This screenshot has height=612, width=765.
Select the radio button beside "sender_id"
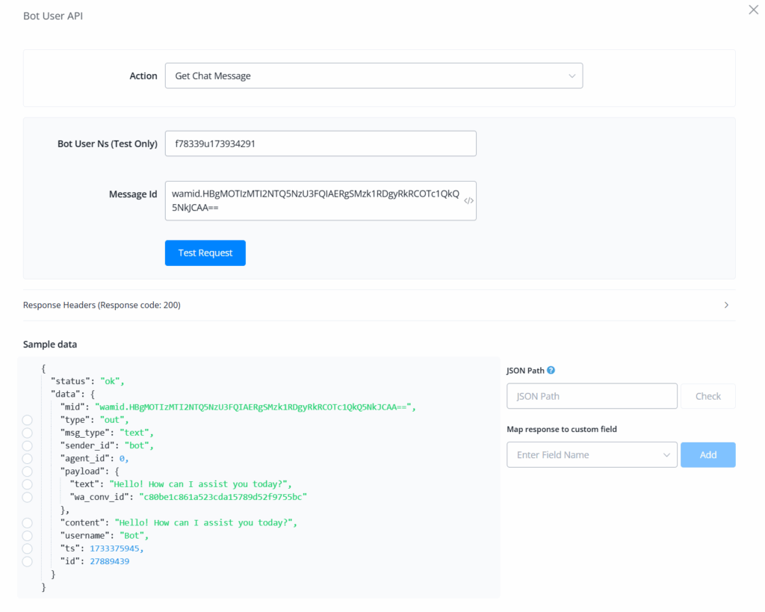[x=28, y=445]
